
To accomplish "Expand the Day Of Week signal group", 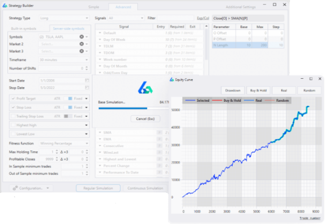I will pyautogui.click(x=100, y=40).
